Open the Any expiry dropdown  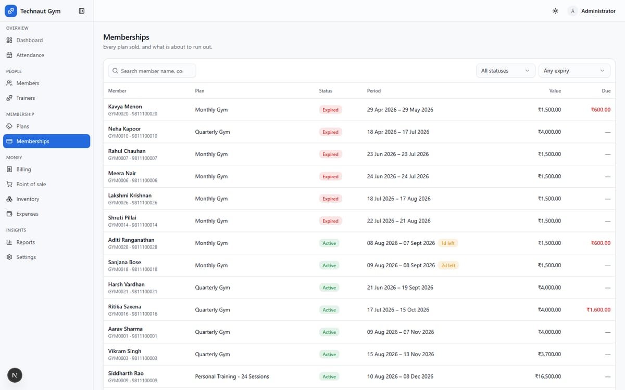coord(574,71)
